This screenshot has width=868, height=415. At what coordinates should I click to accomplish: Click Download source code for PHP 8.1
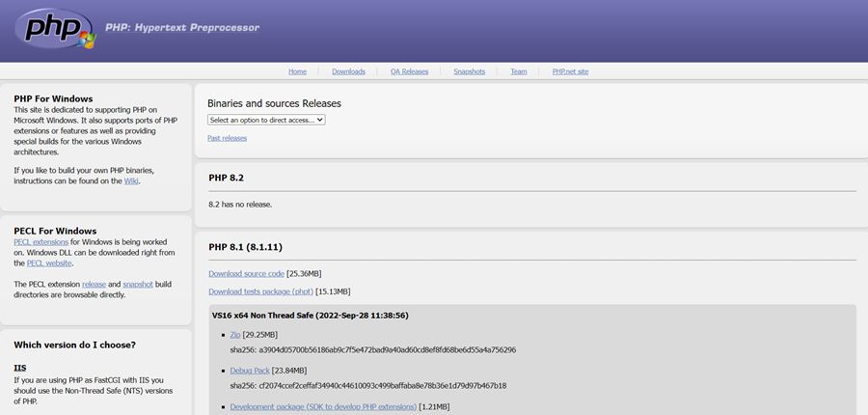point(246,274)
